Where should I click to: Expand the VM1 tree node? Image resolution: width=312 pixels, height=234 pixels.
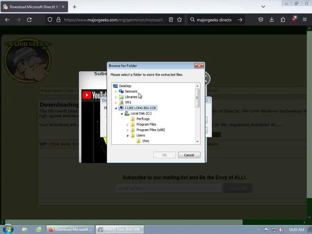116,103
